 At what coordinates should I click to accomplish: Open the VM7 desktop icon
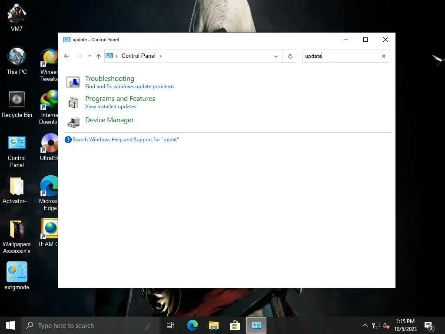click(17, 17)
